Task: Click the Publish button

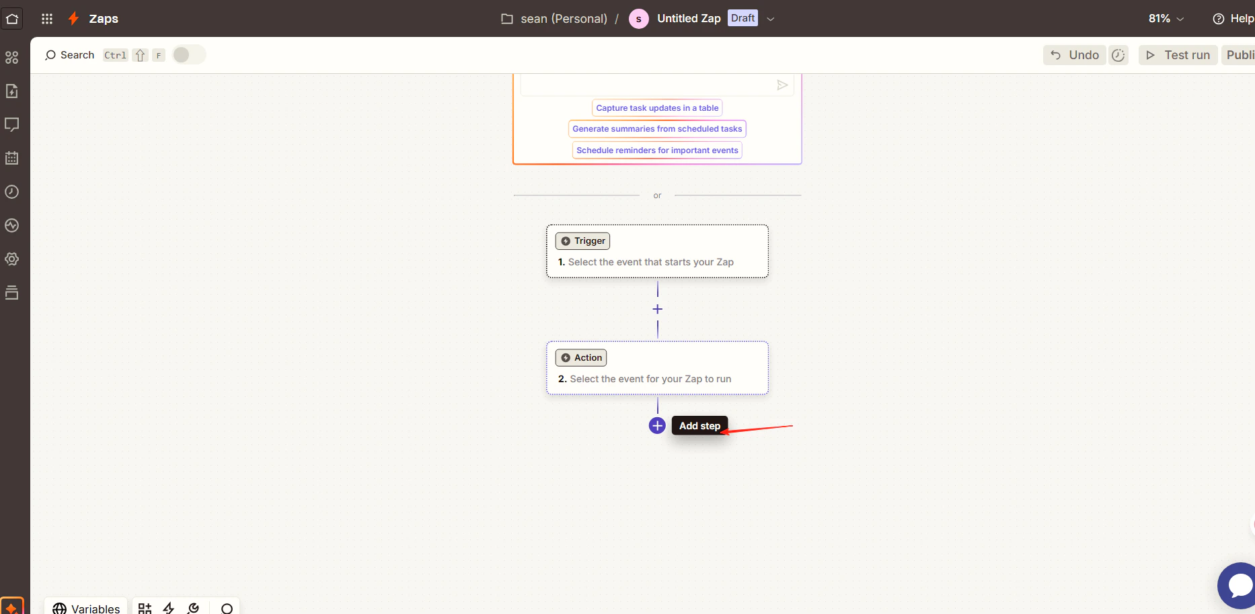Action: tap(1239, 55)
